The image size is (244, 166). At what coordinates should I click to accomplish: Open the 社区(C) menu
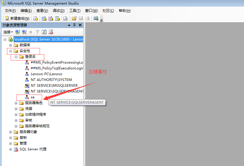pyautogui.click(x=108, y=11)
